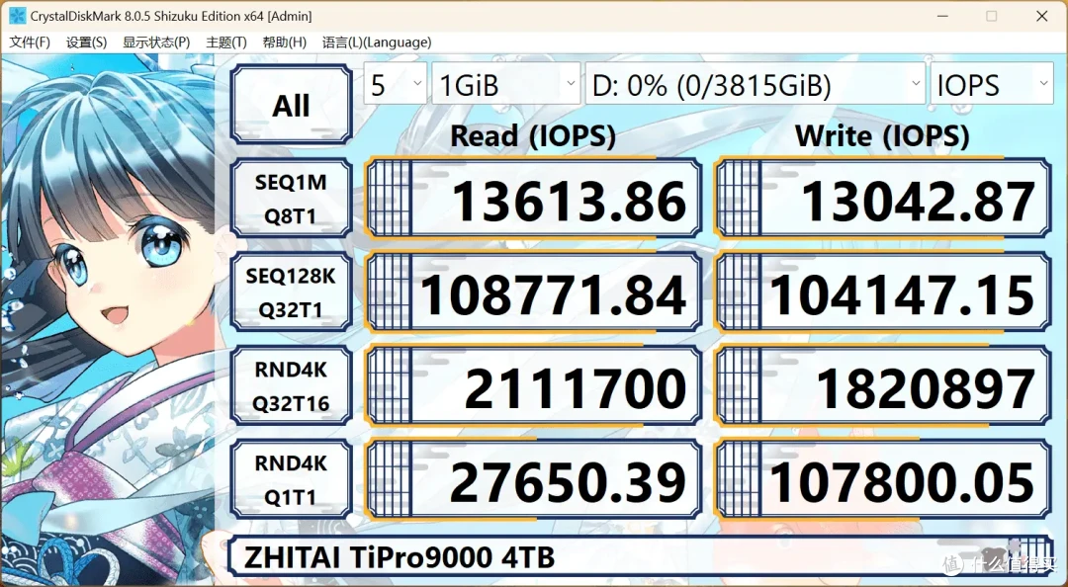Start the SEQ1M Q8T1 test
This screenshot has width=1068, height=587.
click(291, 199)
